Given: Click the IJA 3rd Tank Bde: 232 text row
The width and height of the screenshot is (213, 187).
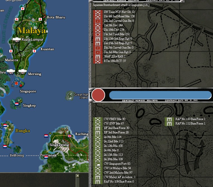Looking at the screenshot, I should click(117, 34).
